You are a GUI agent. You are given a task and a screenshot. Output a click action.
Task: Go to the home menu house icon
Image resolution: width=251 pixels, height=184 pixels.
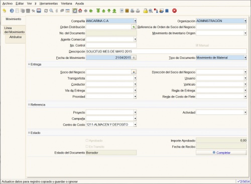80,11
